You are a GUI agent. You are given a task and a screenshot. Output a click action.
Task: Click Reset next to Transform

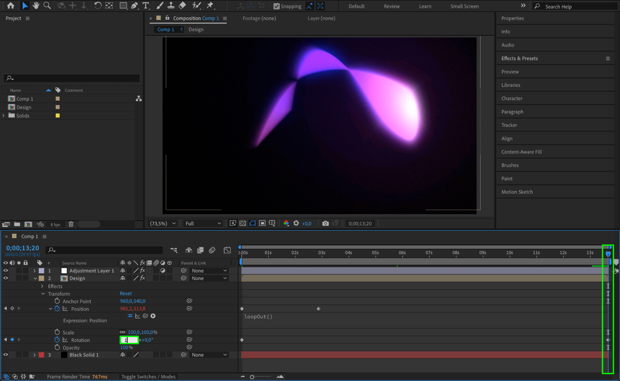coord(126,293)
